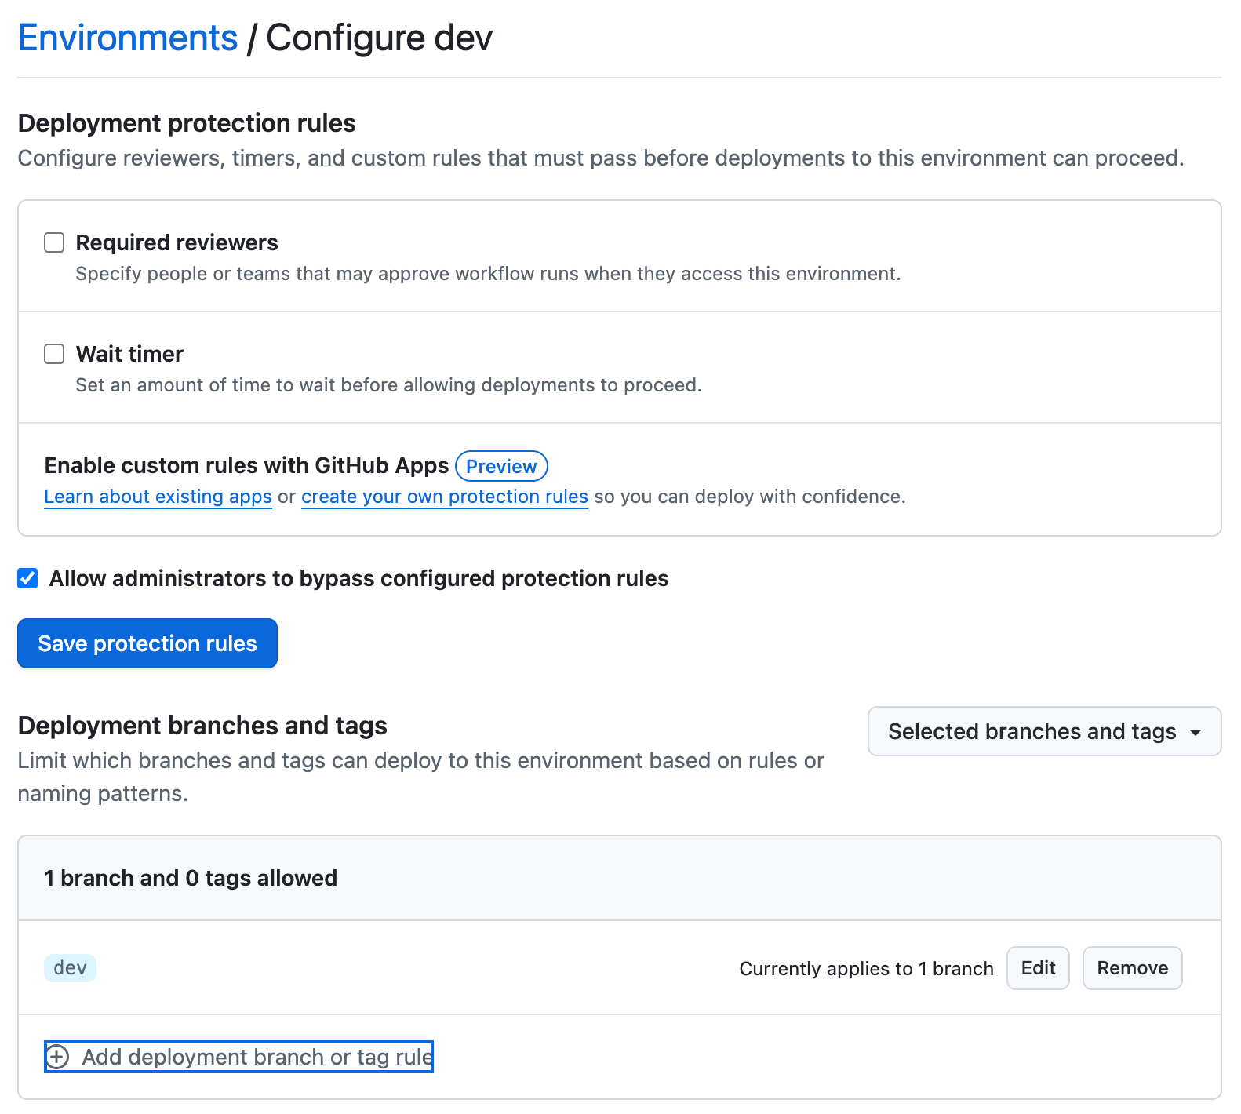Edit the dev branch rule
Screen dimensions: 1241x1114
pos(1037,968)
